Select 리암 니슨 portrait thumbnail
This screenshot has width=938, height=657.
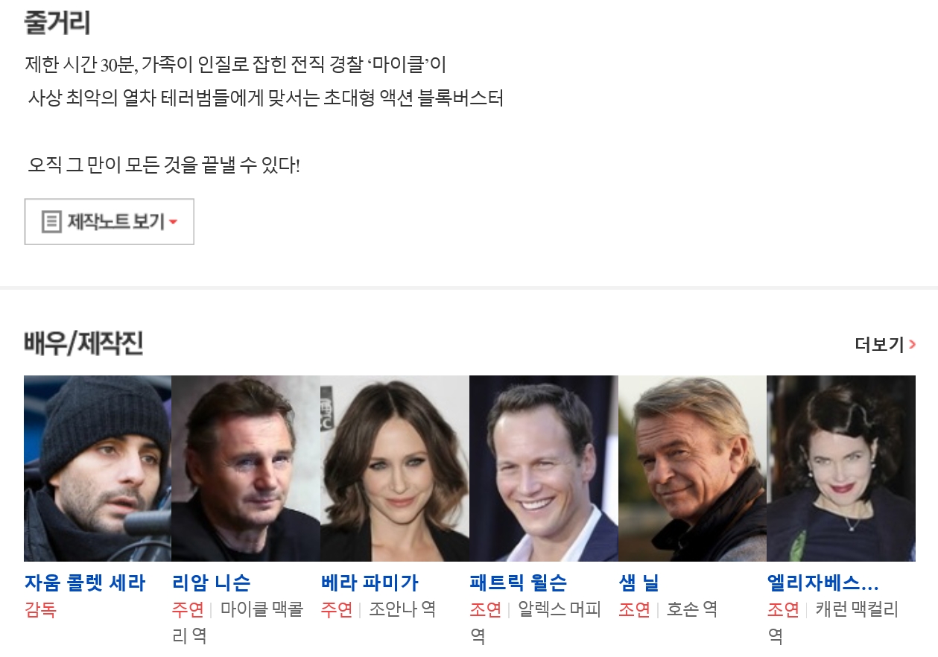[246, 468]
